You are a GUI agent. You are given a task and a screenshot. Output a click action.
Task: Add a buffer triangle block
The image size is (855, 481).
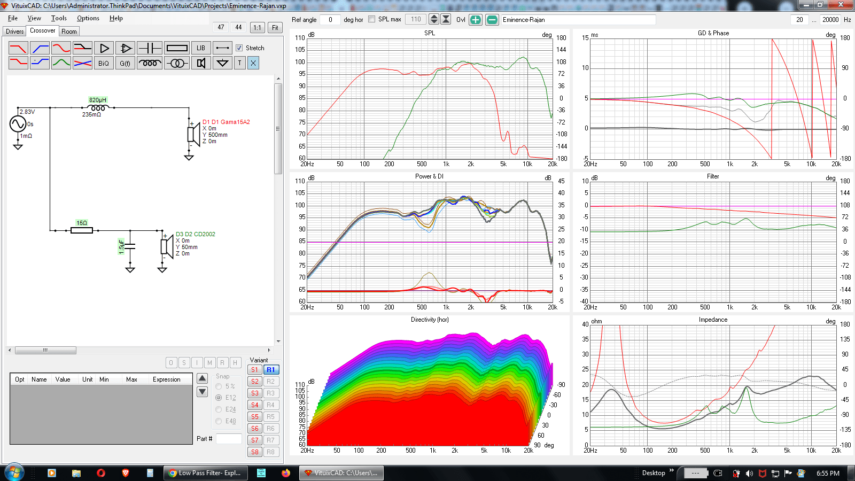click(x=104, y=48)
